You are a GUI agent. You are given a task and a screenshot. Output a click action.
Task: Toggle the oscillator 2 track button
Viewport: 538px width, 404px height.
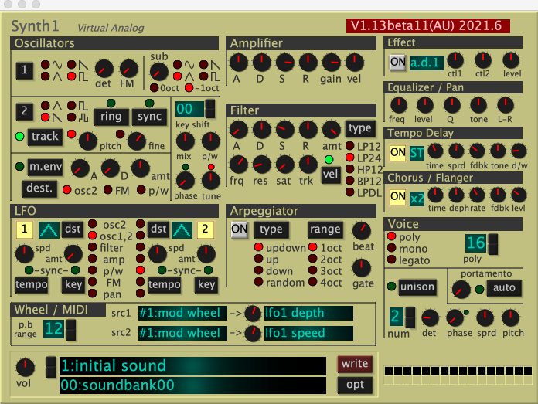click(x=45, y=137)
